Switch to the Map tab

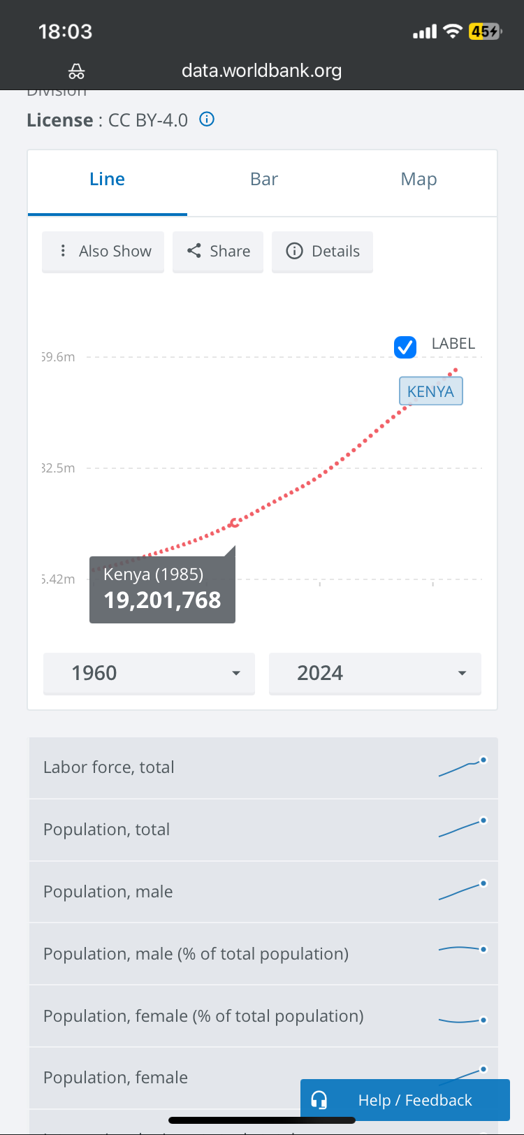[x=419, y=180]
